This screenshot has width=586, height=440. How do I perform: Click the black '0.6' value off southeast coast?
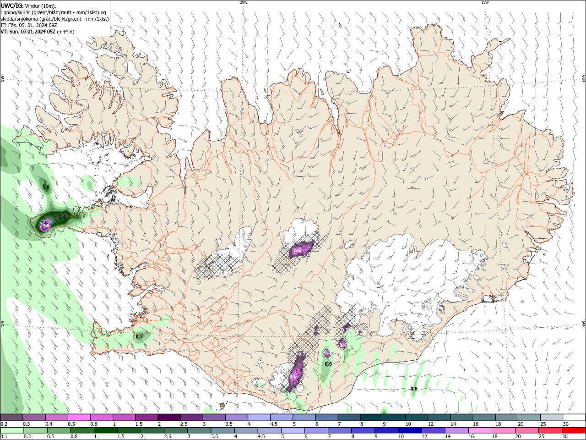tap(414, 389)
